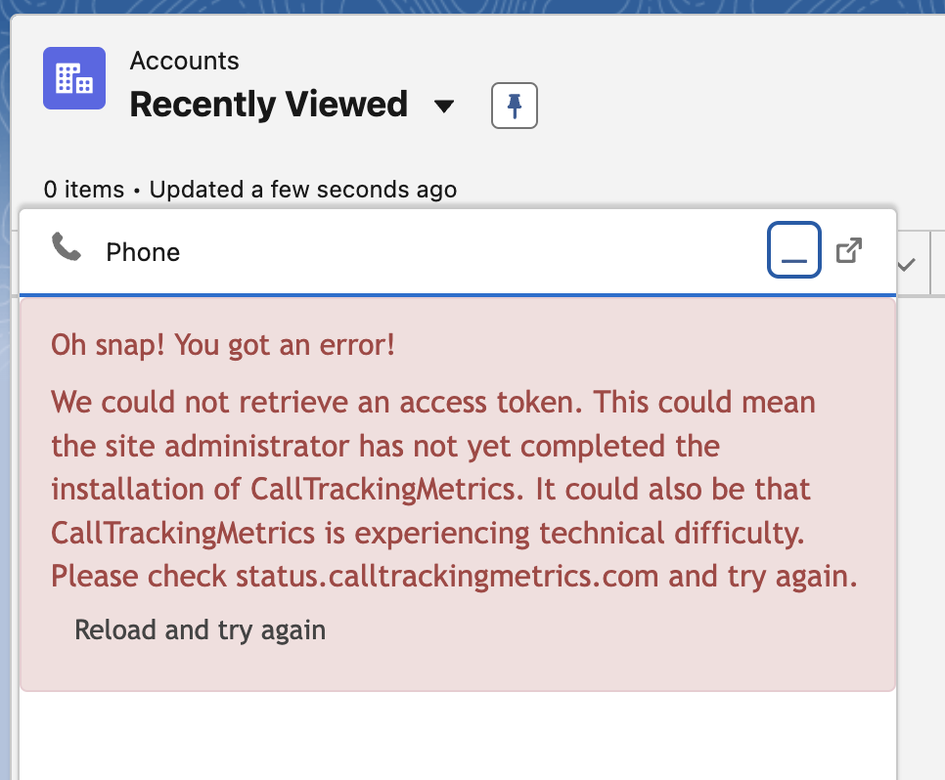This screenshot has width=945, height=780.
Task: Click the status.calltrackingmetrics.com text
Action: tap(447, 576)
